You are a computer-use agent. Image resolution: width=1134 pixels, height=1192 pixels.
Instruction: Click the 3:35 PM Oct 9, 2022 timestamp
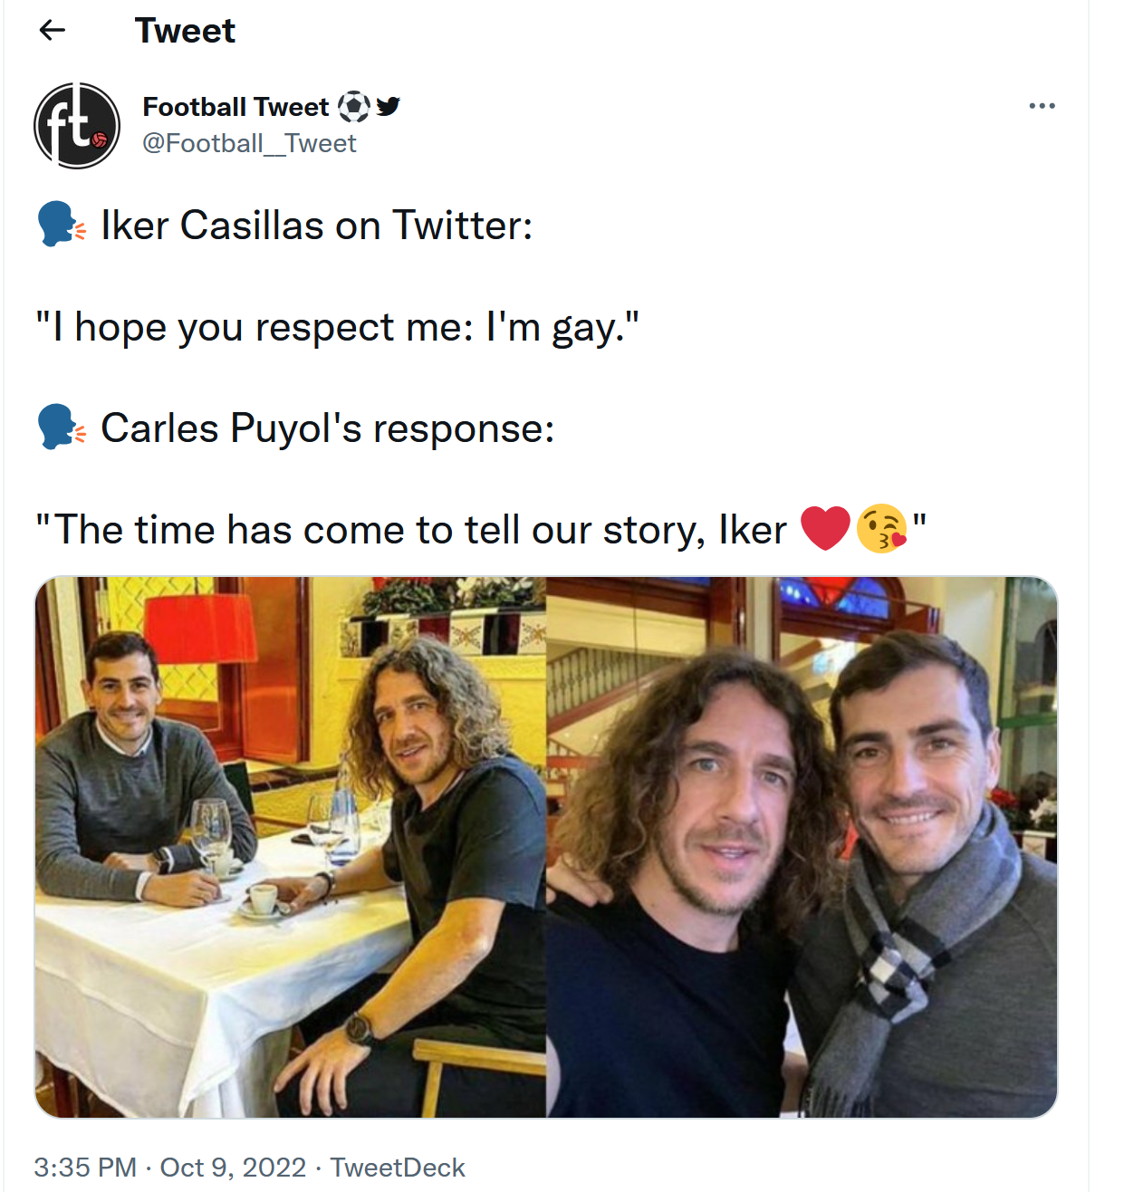(x=170, y=1168)
